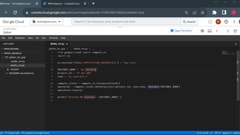The width and height of the screenshot is (240, 135).
Task: Open the Terminal menu
Action: pos(53,38)
